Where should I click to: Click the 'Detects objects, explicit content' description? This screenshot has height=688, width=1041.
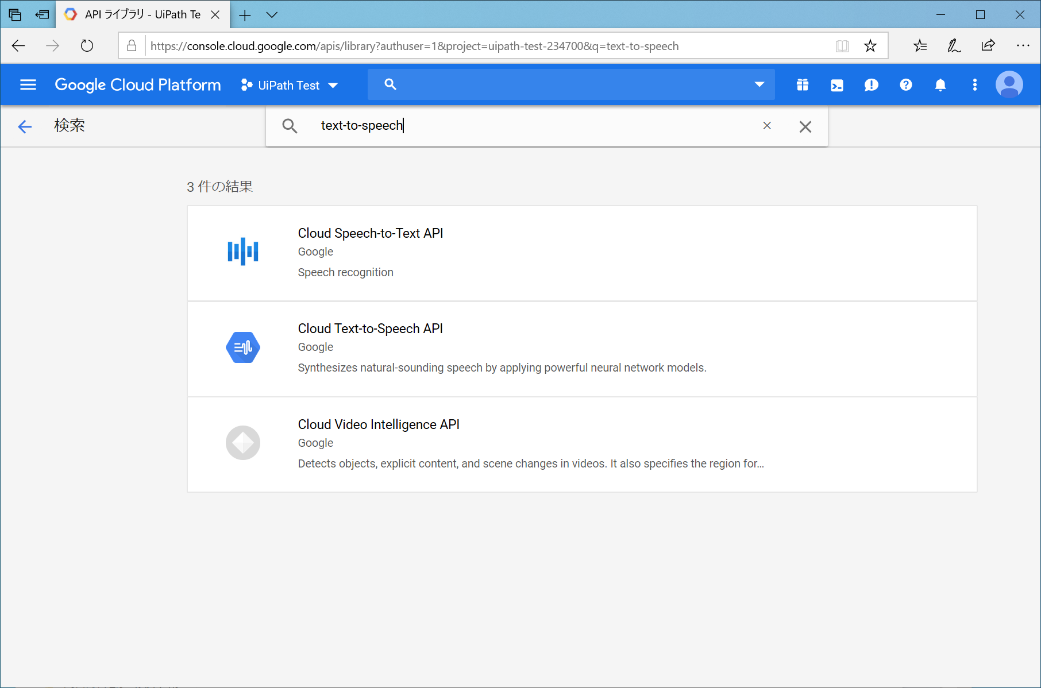tap(531, 463)
